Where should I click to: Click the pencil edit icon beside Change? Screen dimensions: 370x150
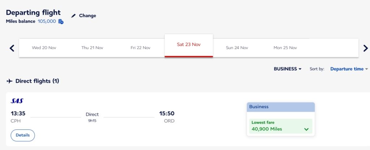point(74,16)
